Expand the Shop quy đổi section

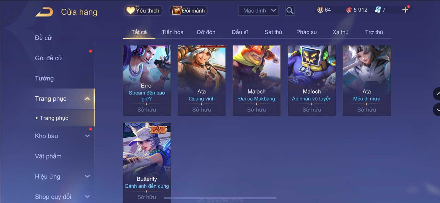[87, 197]
